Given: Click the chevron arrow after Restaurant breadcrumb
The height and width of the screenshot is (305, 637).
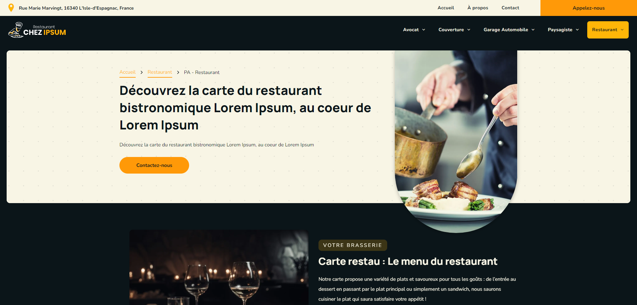Looking at the screenshot, I should click(178, 72).
